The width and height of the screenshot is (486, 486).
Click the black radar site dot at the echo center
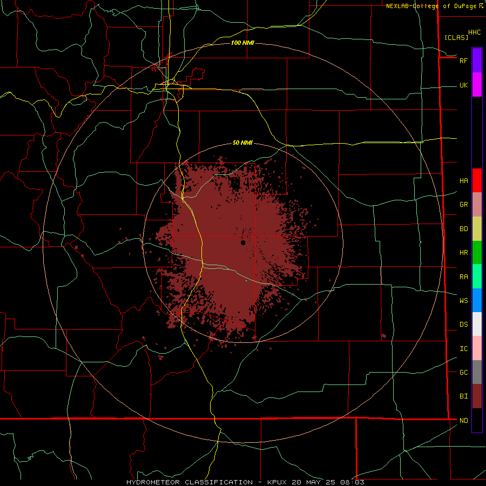(243, 242)
